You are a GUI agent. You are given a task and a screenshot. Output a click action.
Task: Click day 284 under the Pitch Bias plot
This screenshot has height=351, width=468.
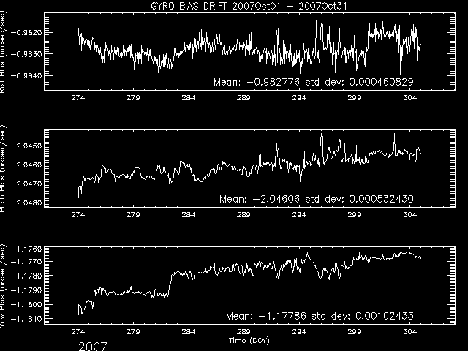[189, 214]
